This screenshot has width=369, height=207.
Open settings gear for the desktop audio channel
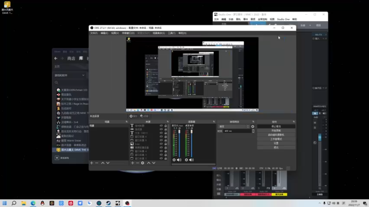[x=186, y=160]
